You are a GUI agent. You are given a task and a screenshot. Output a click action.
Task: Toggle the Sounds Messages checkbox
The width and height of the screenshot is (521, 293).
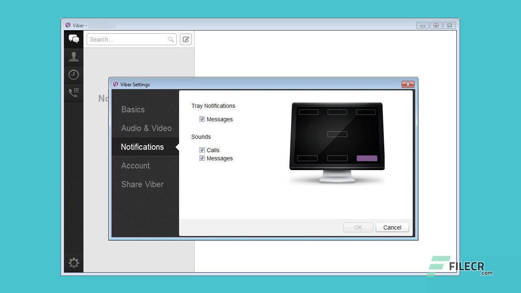click(202, 158)
